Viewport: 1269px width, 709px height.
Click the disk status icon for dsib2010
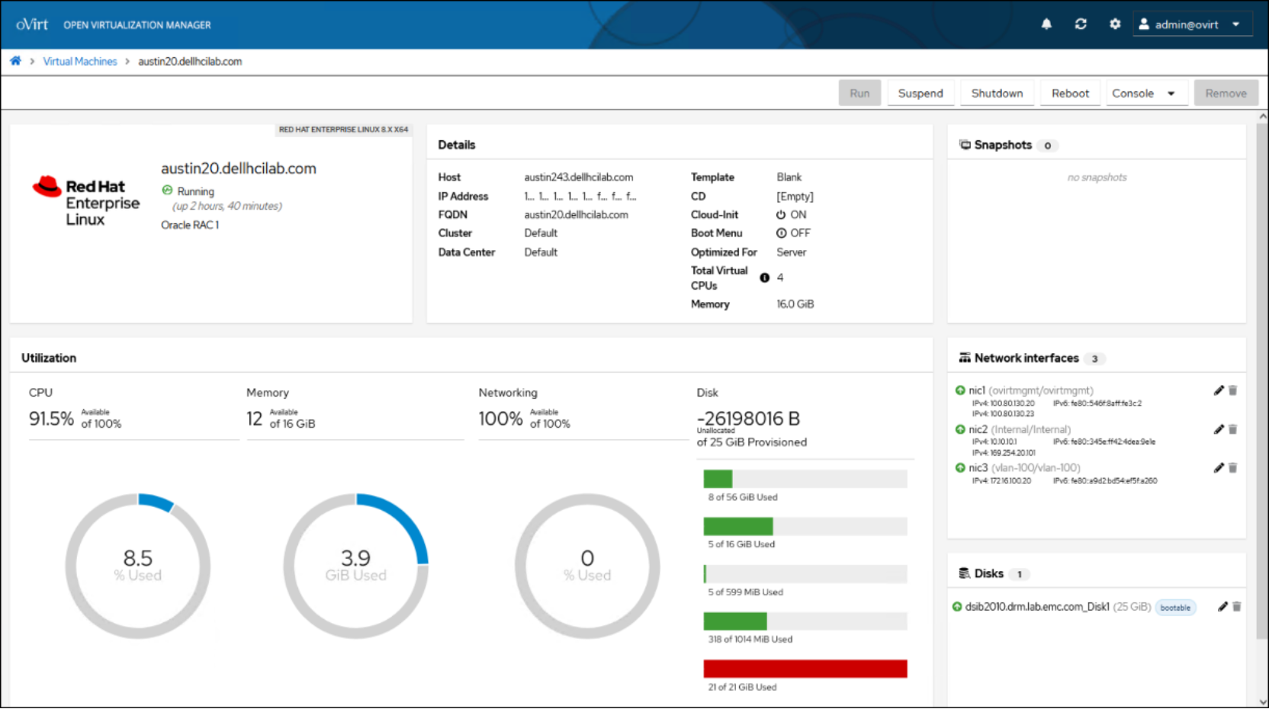point(957,607)
